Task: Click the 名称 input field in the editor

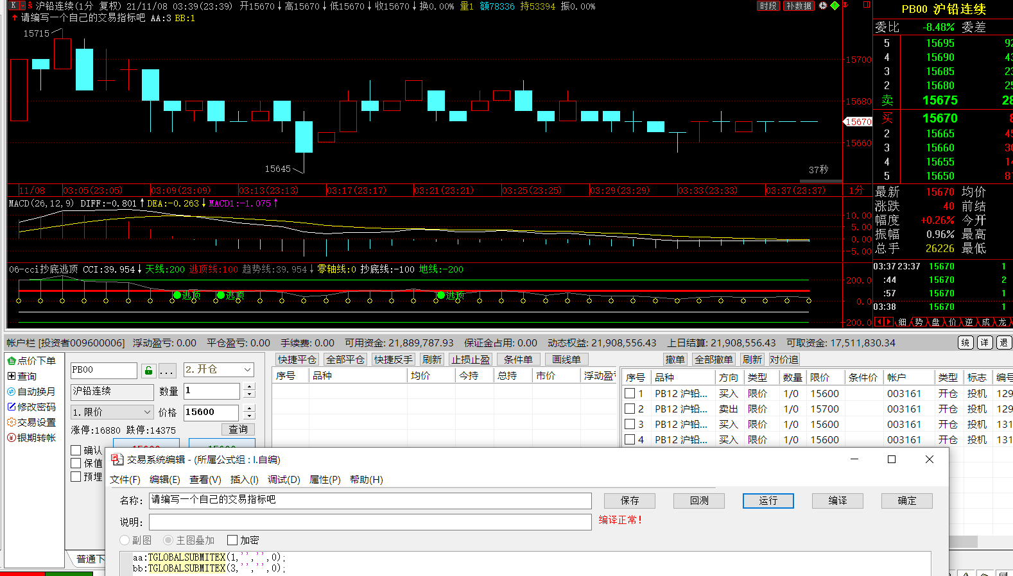Action: tap(370, 501)
